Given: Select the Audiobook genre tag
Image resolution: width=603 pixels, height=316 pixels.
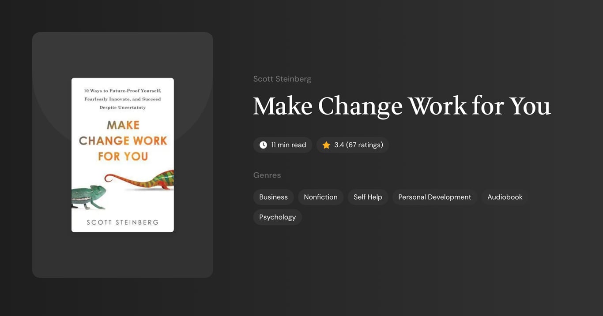Looking at the screenshot, I should click(505, 197).
